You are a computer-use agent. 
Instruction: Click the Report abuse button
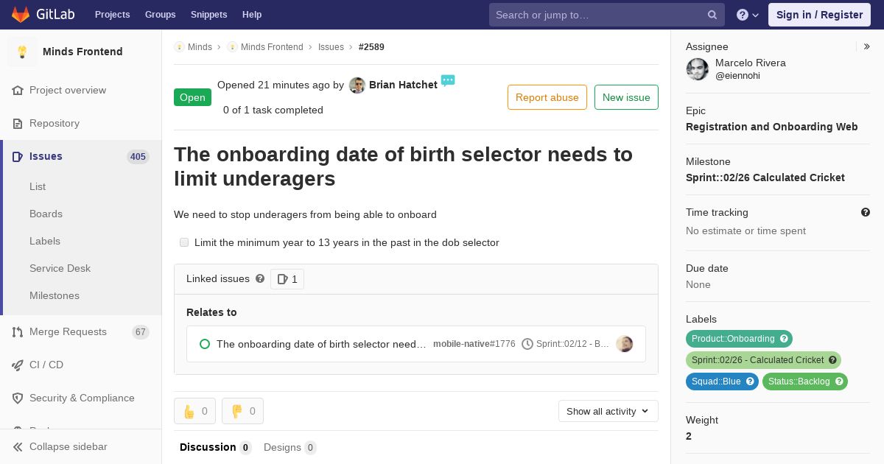pyautogui.click(x=547, y=97)
